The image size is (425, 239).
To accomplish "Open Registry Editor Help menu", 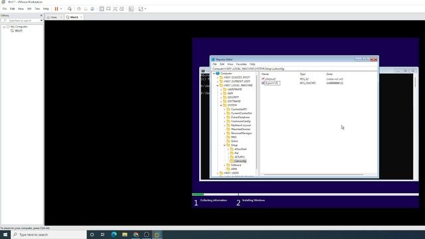I will tap(252, 64).
